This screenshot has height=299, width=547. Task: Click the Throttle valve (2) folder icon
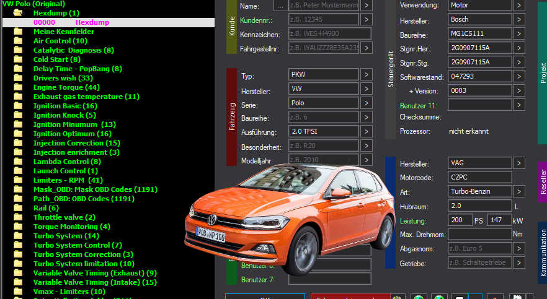coord(18,217)
